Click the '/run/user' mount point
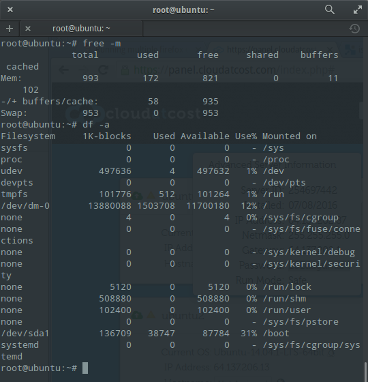This screenshot has height=382, width=368. point(287,310)
